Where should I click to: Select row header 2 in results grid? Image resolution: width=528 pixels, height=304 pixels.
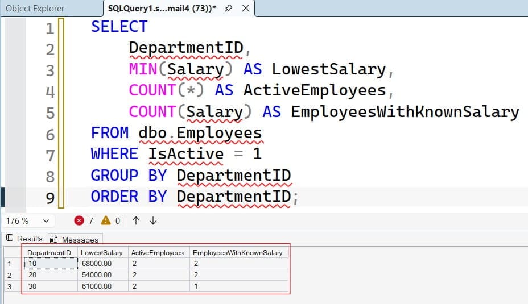pos(14,275)
